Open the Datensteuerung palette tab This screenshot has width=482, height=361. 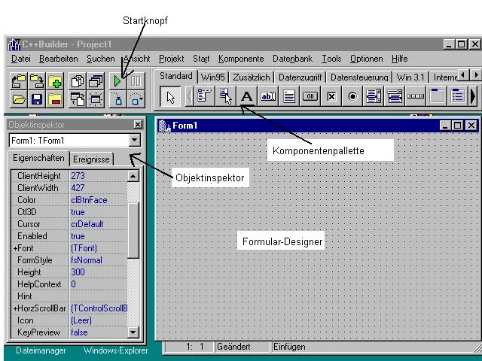click(x=359, y=77)
